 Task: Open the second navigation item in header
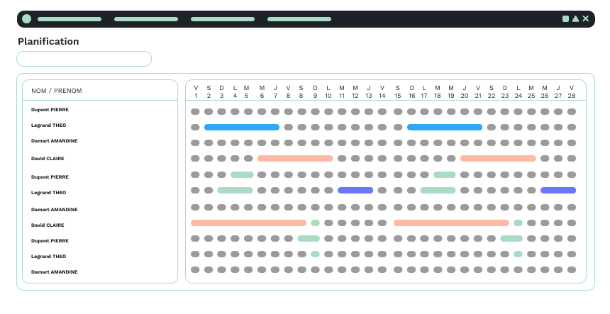pyautogui.click(x=146, y=19)
